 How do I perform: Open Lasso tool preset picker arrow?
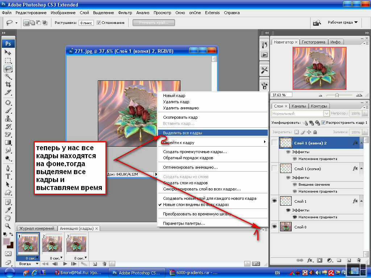tap(16, 23)
